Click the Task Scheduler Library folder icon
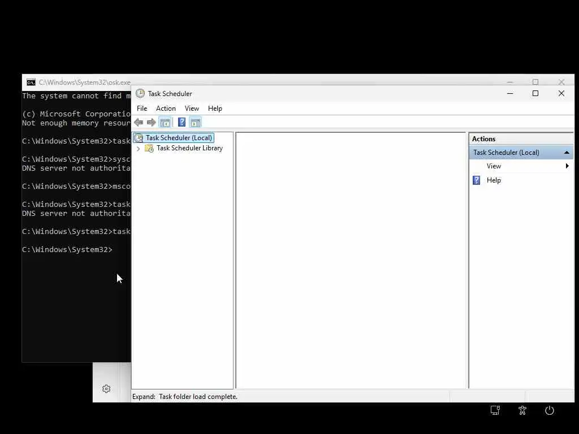This screenshot has width=579, height=434. coord(149,149)
